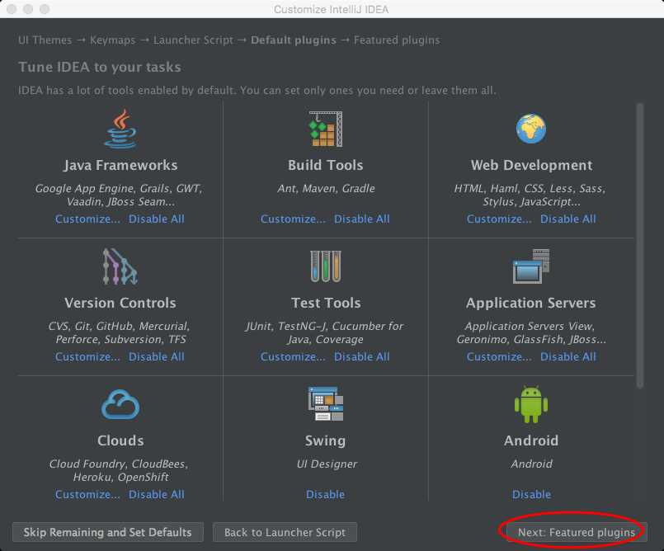Select Default plugins breadcrumb step
The height and width of the screenshot is (551, 664).
click(x=294, y=40)
